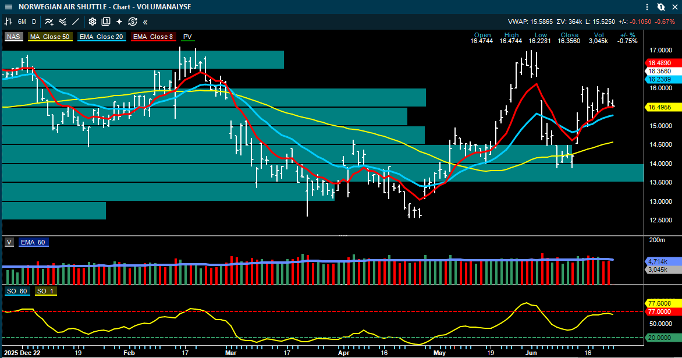Click the High 16.4744 value
Viewport: 682px width, 358px height.
(511, 41)
